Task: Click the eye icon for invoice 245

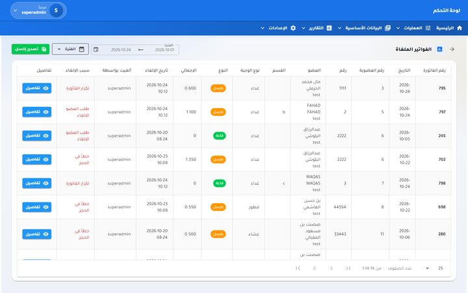Action: (x=46, y=135)
